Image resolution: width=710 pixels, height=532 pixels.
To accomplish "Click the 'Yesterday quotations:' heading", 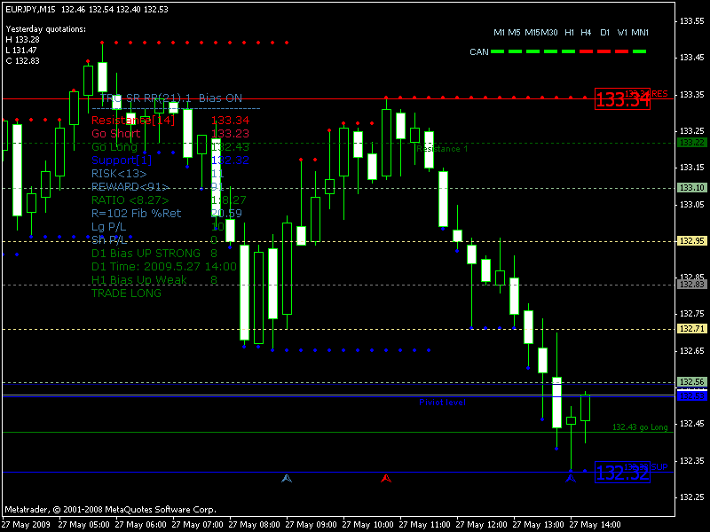I will click(x=46, y=29).
